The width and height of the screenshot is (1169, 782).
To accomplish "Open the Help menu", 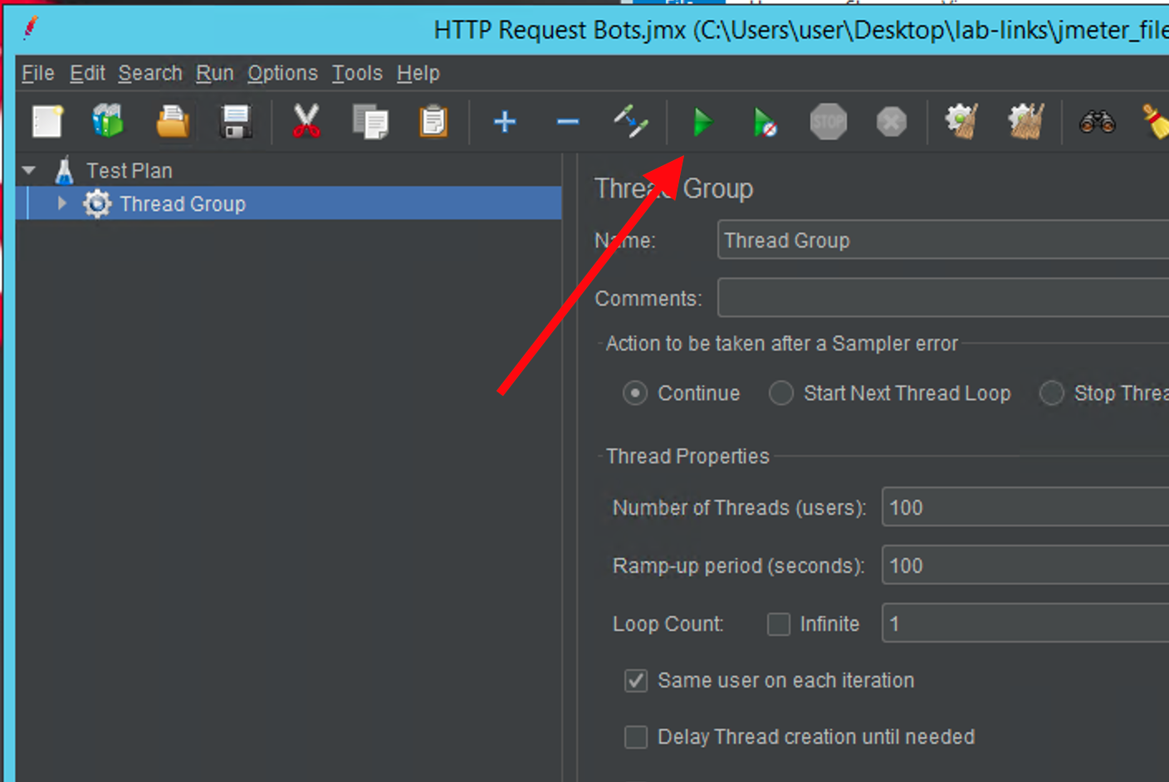I will [418, 73].
